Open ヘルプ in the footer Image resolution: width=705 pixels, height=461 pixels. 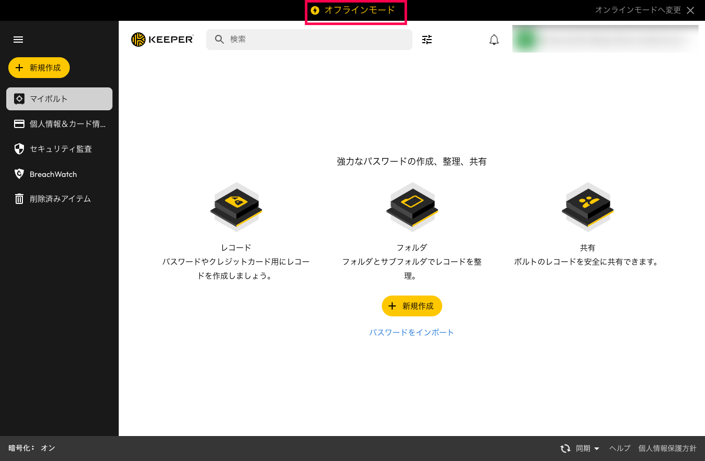[x=620, y=449]
